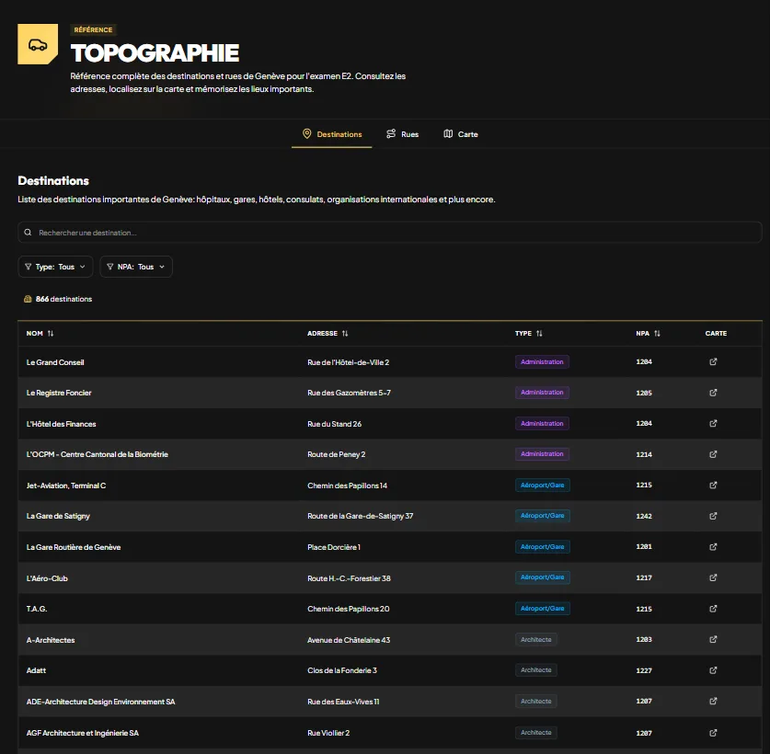The image size is (770, 754).
Task: Sort table by ADRESSE column
Action: (328, 333)
